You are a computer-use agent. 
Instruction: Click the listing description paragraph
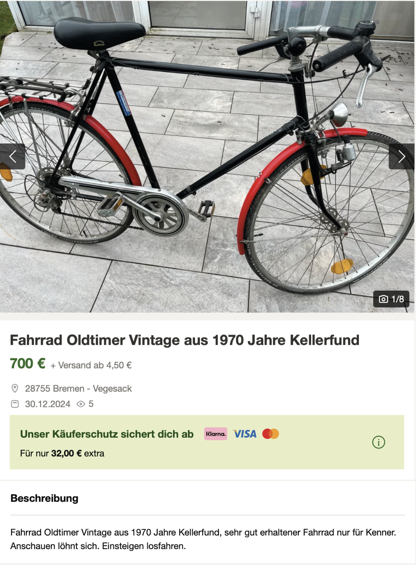pos(203,539)
